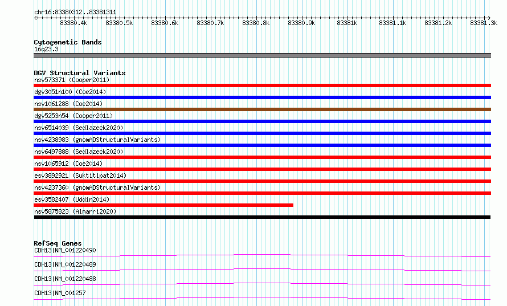The image size is (507, 306).
Task: Open variant nsv6514039 (Sedlazeck2020) label
Action: 79,128
